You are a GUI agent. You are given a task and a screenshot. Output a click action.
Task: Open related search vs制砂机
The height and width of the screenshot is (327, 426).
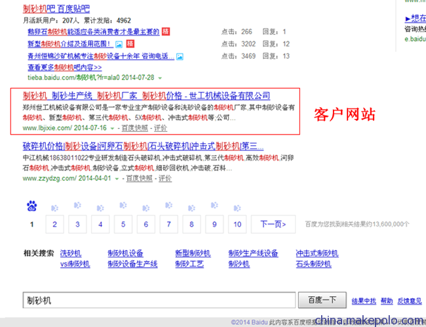(x=75, y=264)
